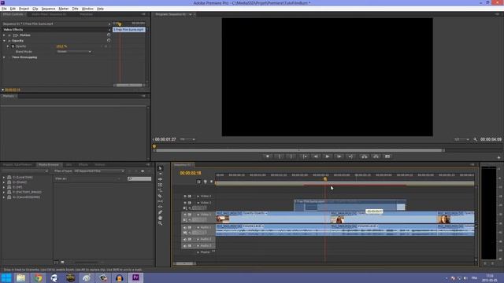Click Go to Out point button
The height and width of the screenshot is (283, 504).
[x=350, y=156]
